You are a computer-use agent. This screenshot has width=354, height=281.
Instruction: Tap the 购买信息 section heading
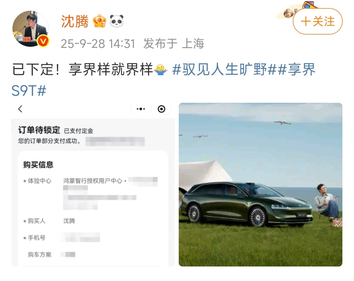point(38,165)
